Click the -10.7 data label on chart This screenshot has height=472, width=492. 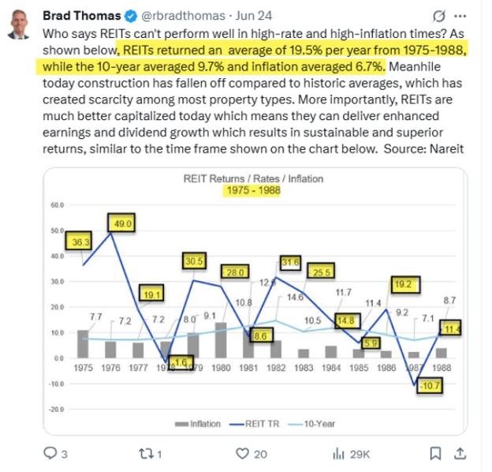(x=430, y=385)
